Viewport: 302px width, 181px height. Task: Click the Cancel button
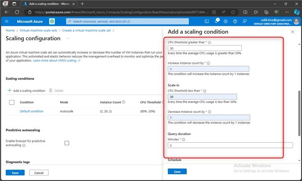[x=39, y=173]
